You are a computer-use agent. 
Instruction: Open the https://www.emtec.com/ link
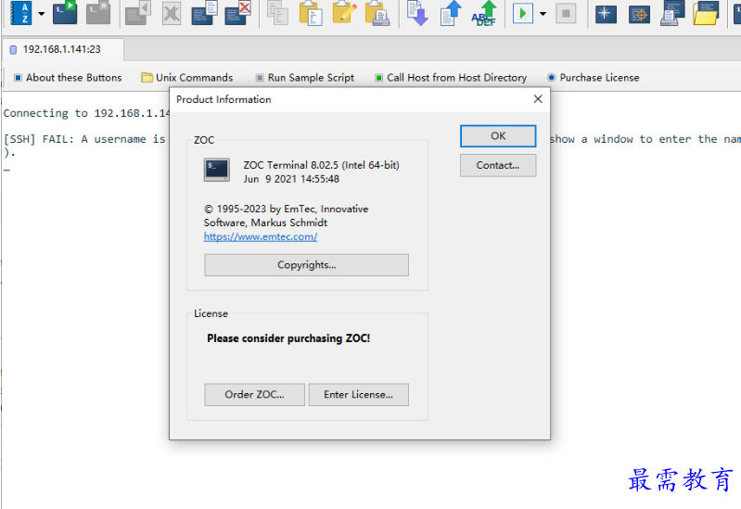point(261,236)
